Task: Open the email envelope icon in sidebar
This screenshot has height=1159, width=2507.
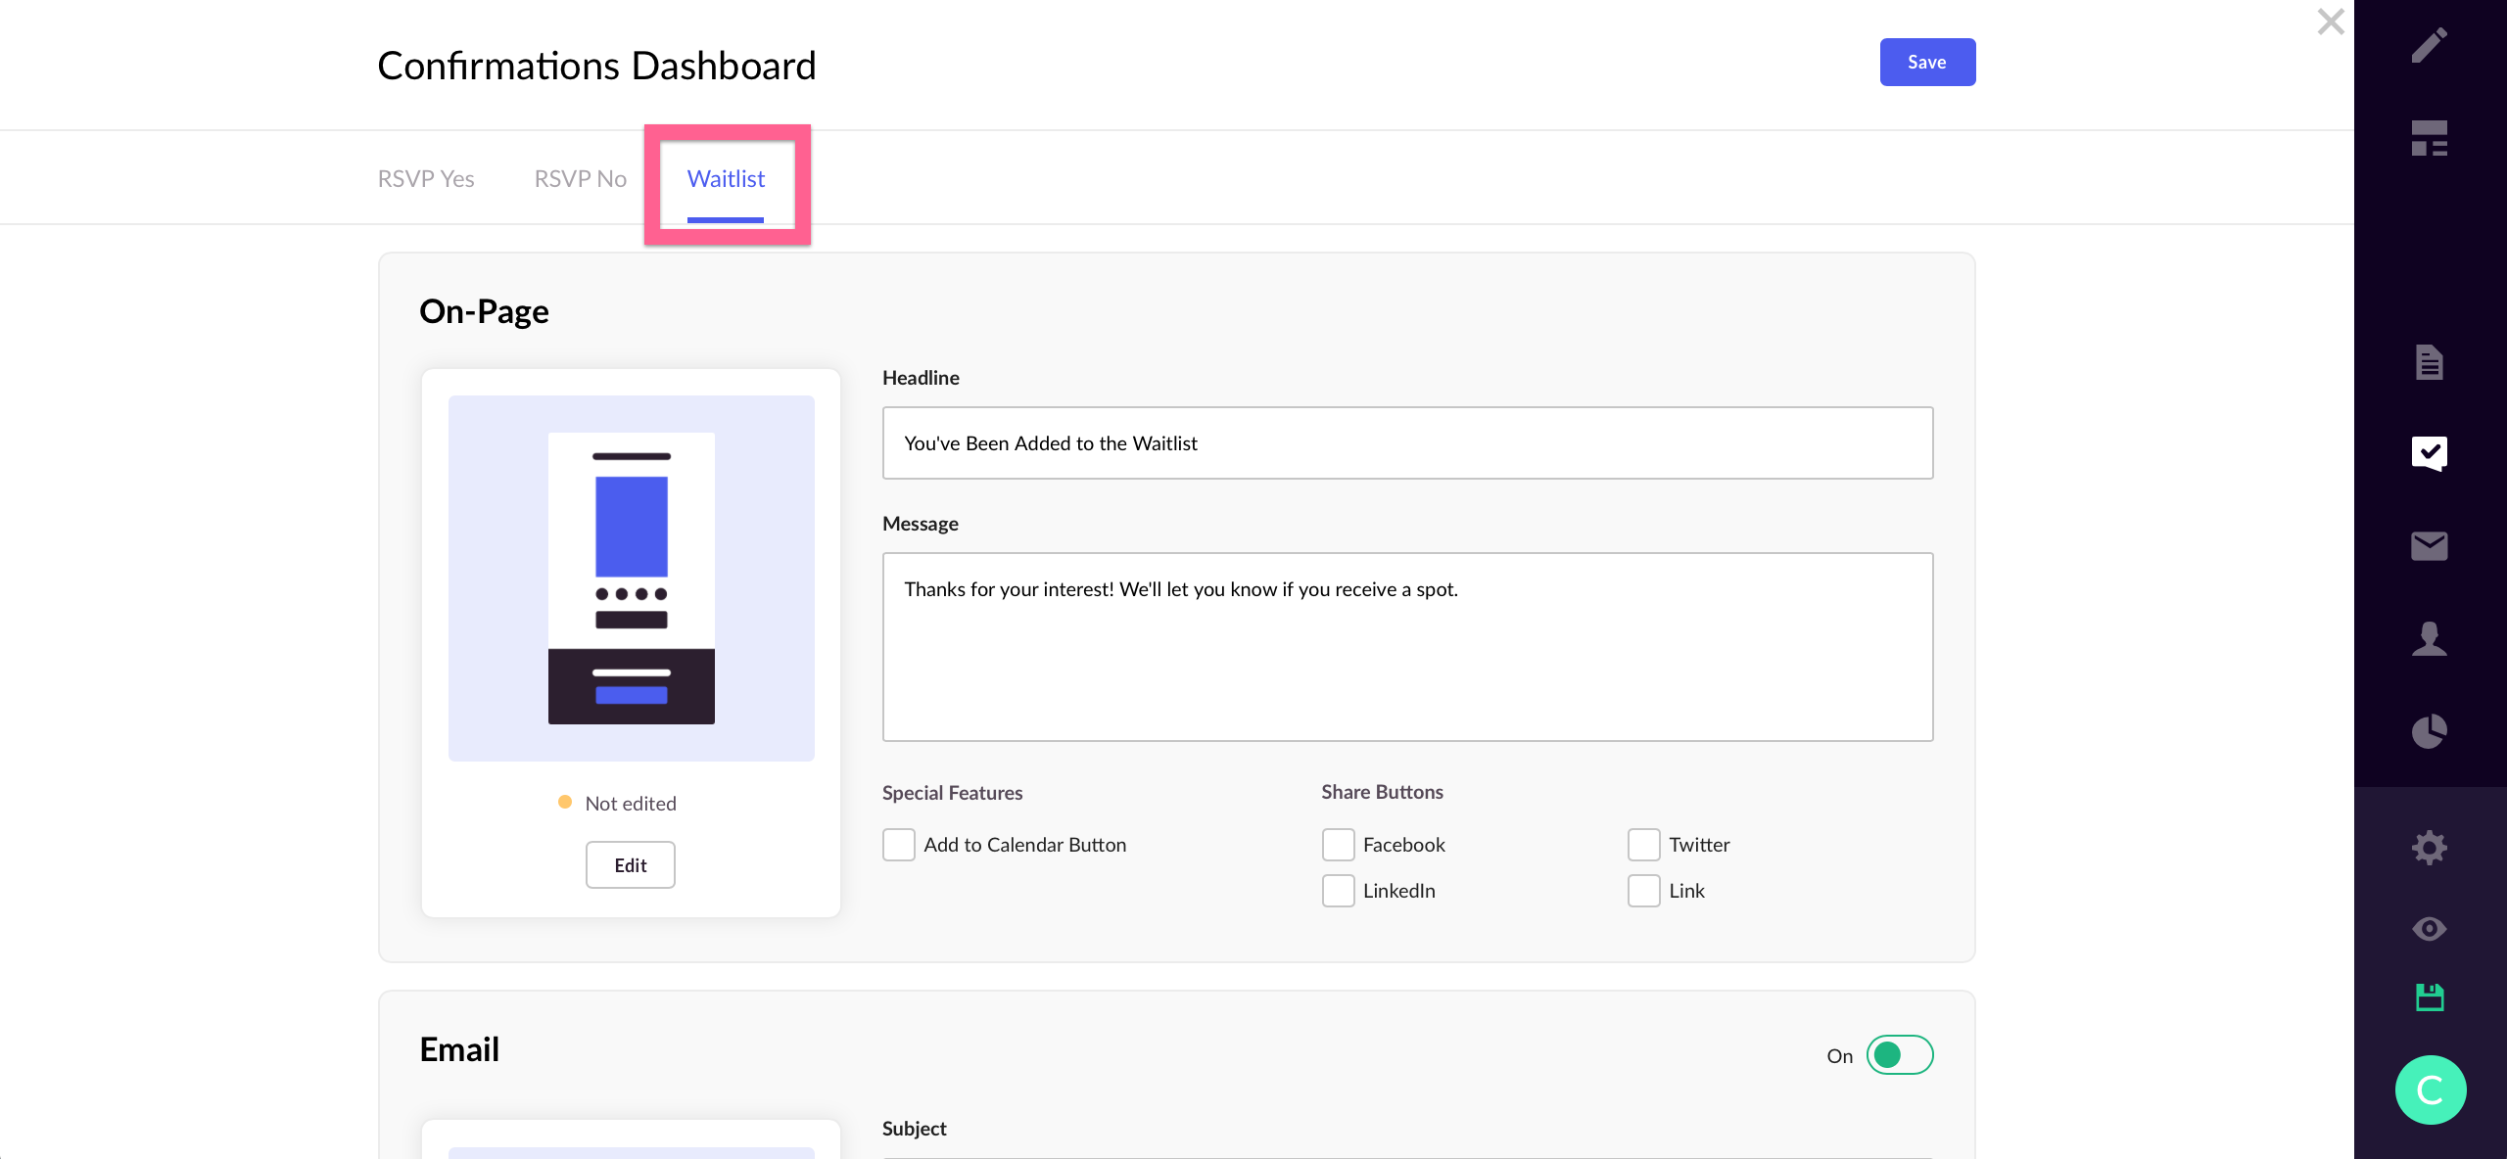Action: point(2429,546)
